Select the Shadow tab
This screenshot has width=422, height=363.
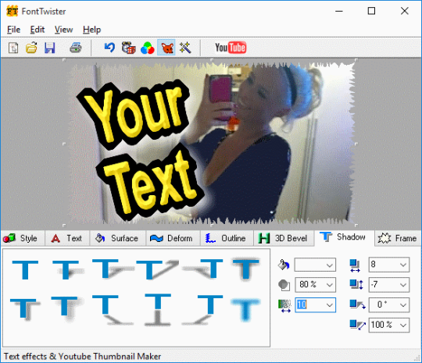(x=344, y=237)
